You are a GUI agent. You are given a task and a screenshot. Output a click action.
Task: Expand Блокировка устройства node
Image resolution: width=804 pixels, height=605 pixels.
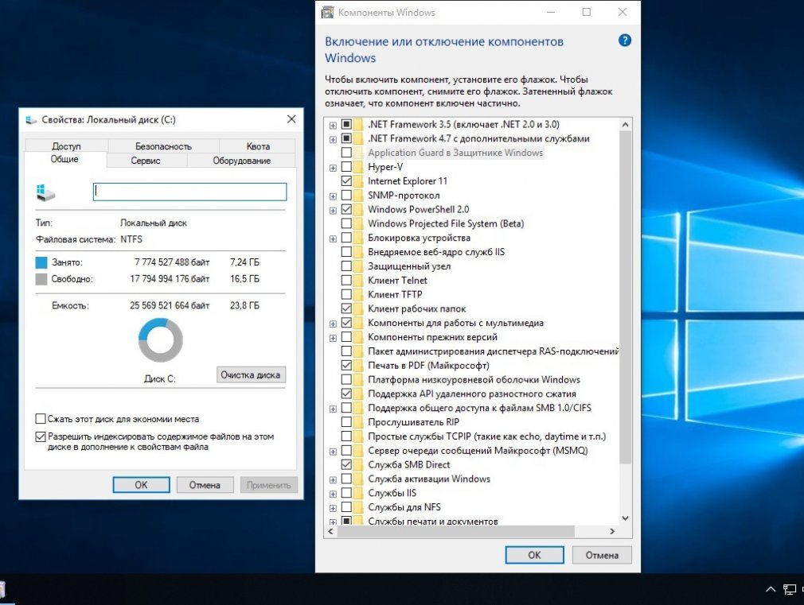[x=333, y=239]
